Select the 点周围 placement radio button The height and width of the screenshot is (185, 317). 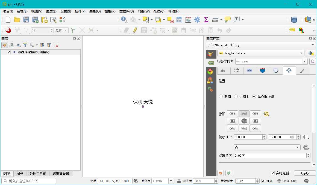click(236, 96)
